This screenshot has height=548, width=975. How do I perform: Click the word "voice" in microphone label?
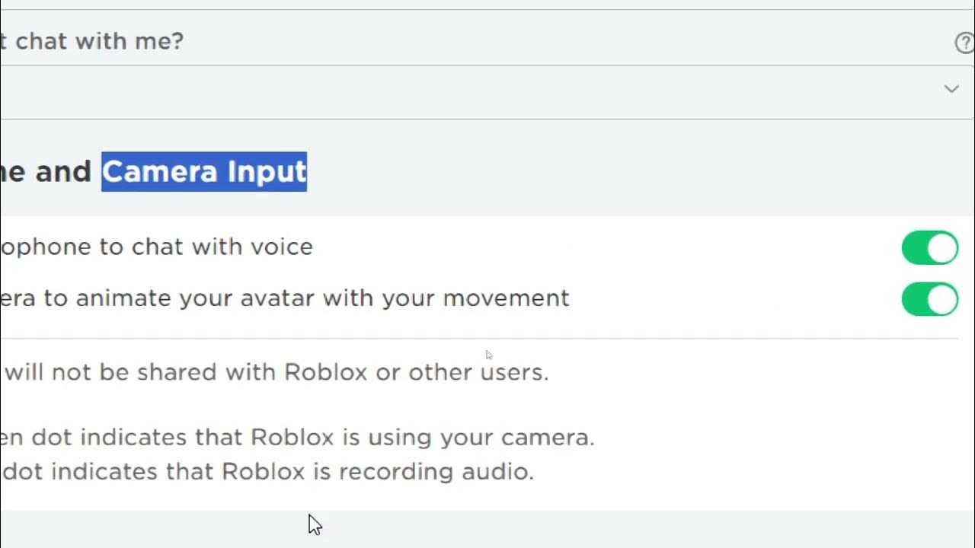pos(284,247)
